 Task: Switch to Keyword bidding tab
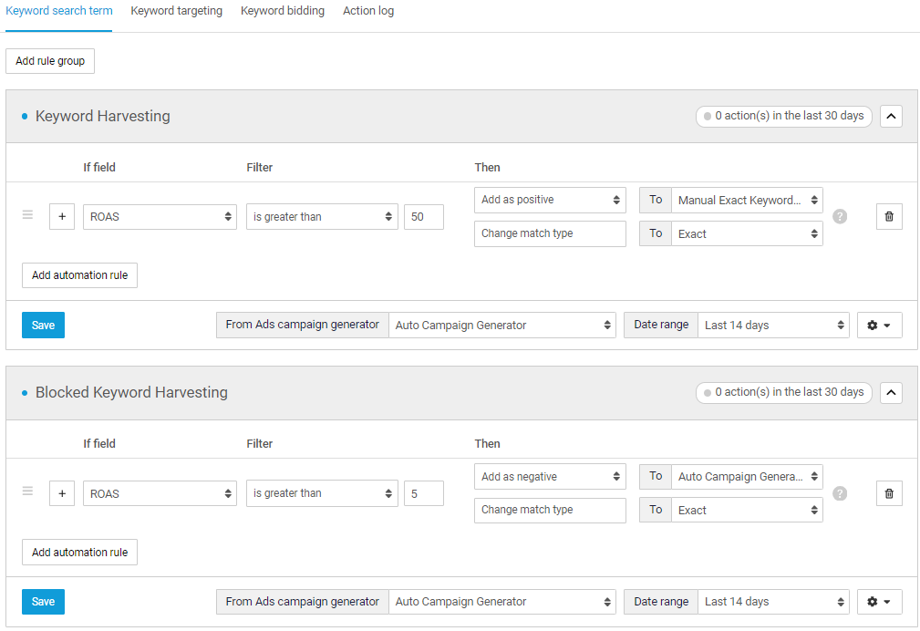tap(282, 11)
